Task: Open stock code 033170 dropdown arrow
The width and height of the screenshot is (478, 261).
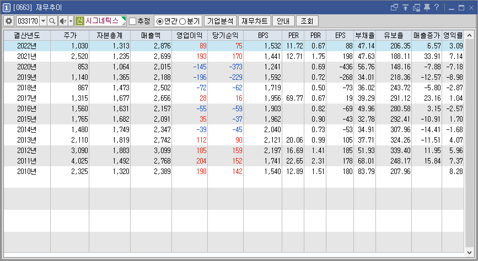Action: pos(44,21)
